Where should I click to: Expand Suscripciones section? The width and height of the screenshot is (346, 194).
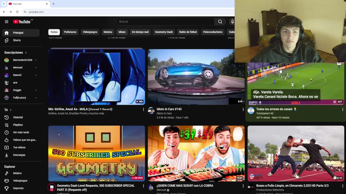pyautogui.click(x=15, y=53)
